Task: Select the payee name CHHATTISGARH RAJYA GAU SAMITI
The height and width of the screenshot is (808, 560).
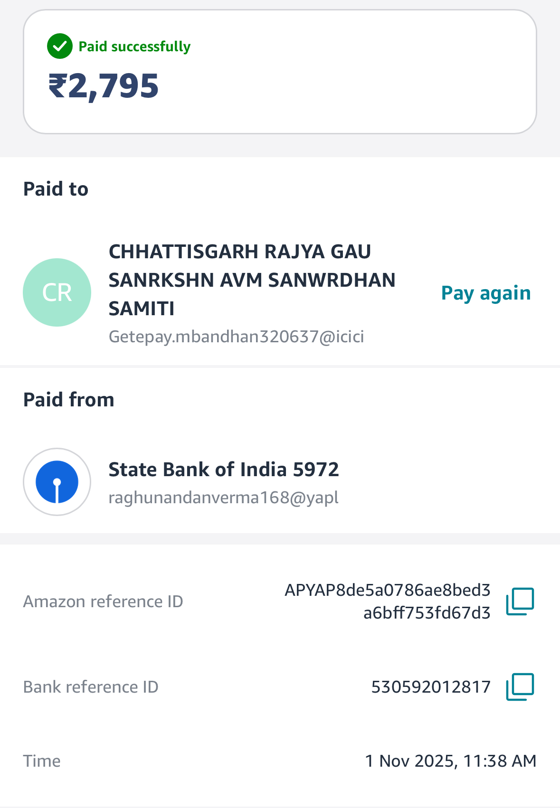Action: 252,280
